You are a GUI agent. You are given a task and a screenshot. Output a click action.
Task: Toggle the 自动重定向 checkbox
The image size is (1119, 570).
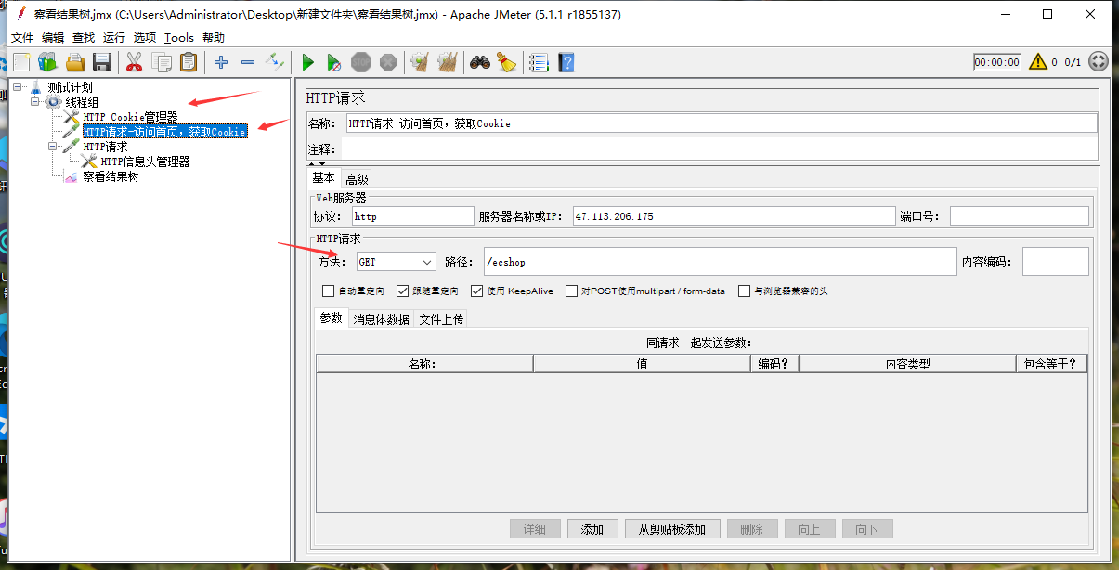328,291
